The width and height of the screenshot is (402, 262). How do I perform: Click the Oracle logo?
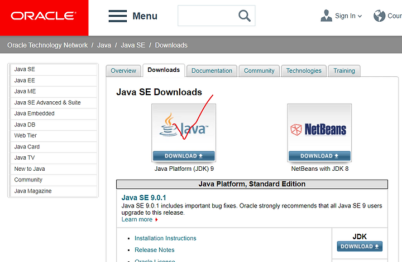pos(44,16)
